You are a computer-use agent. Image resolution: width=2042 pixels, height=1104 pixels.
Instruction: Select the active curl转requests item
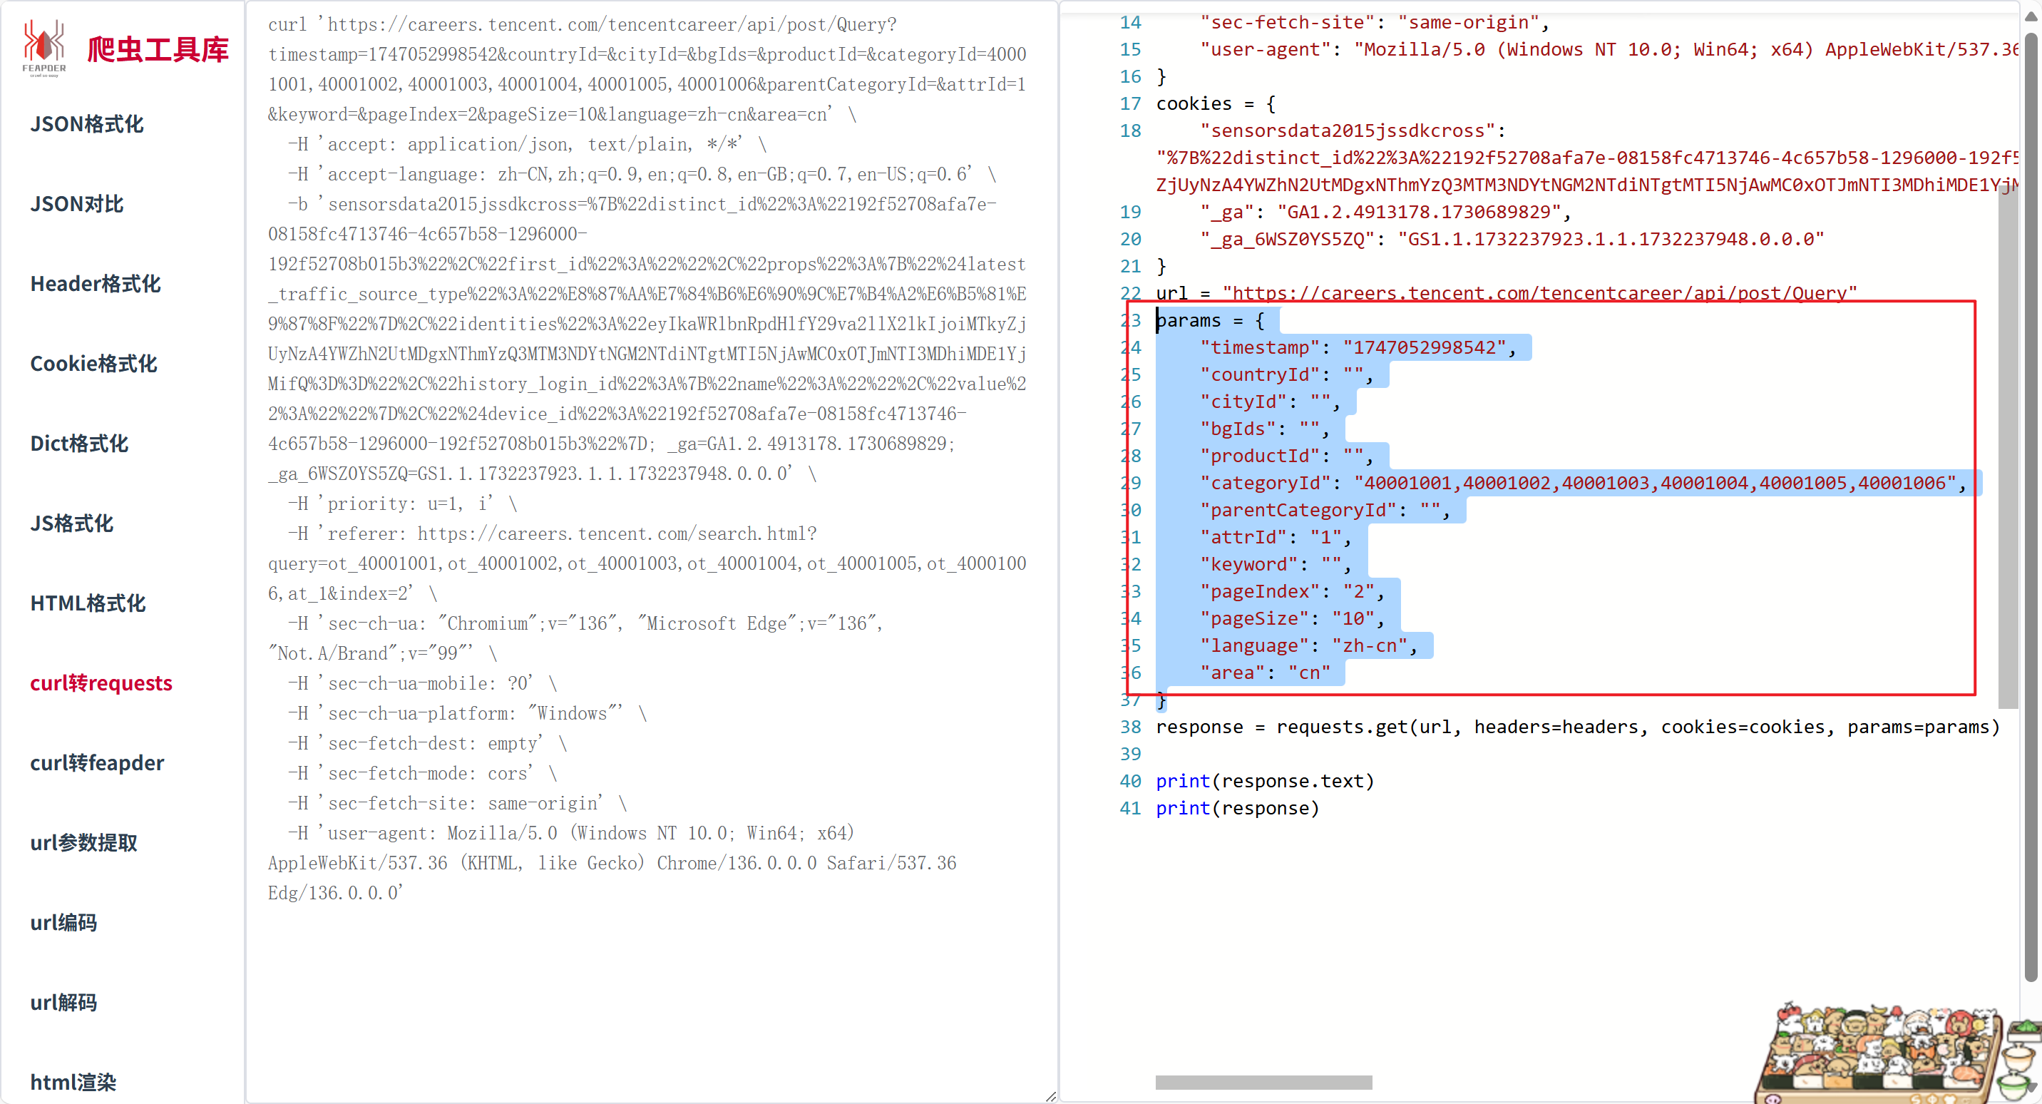[101, 683]
